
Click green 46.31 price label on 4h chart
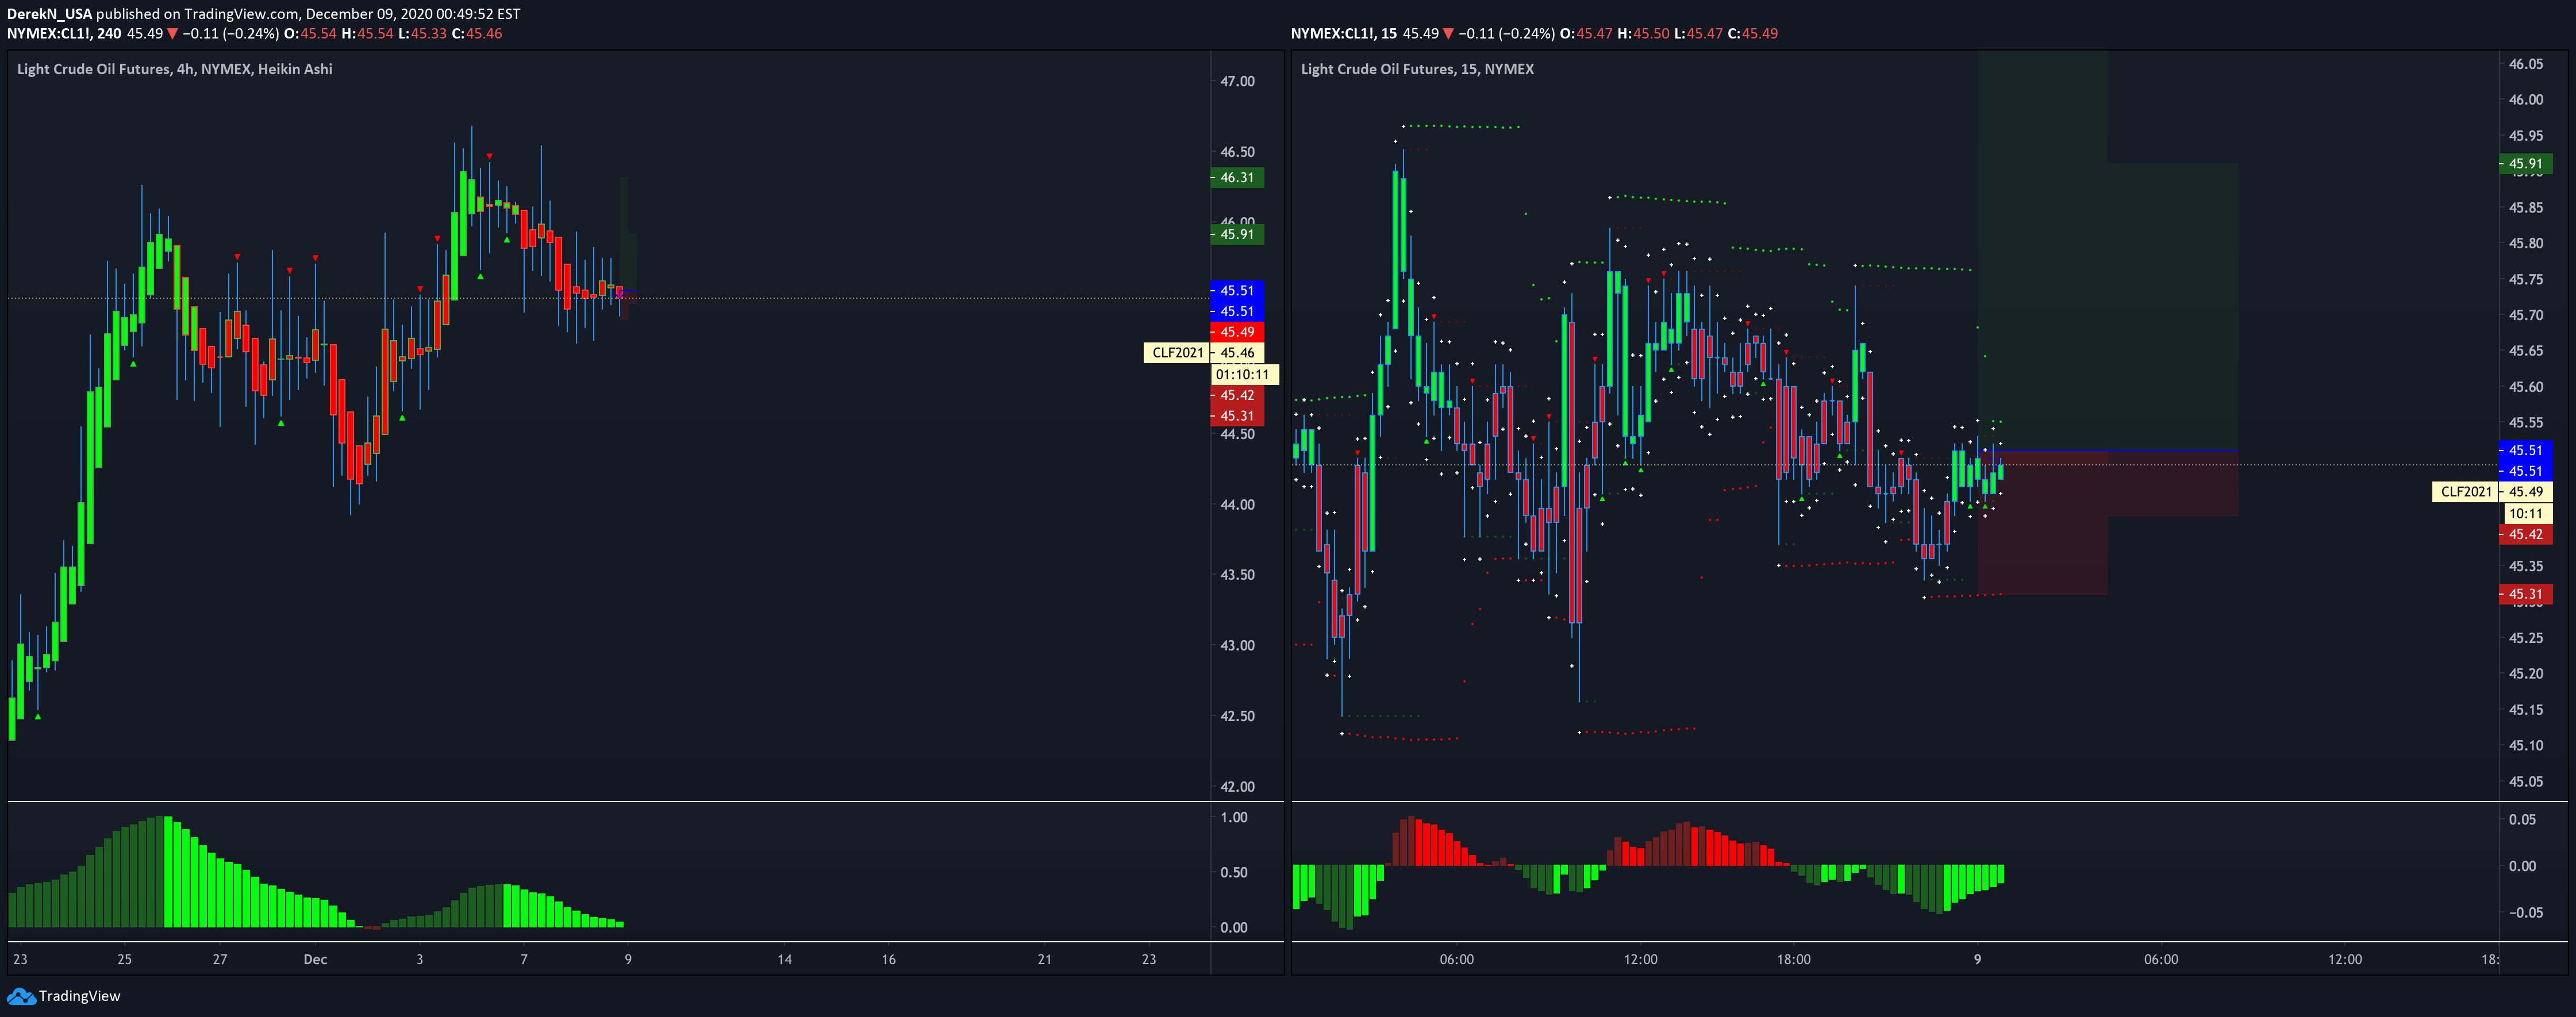pyautogui.click(x=1237, y=178)
